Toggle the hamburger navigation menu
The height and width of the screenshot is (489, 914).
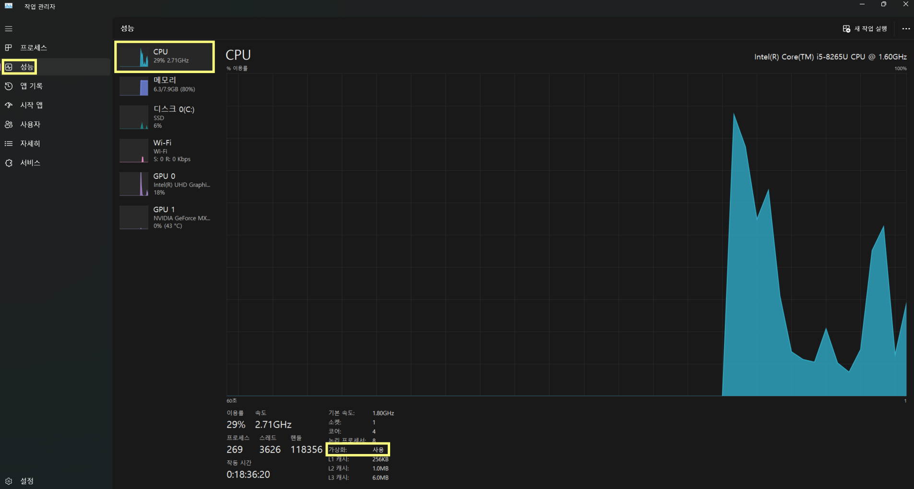tap(9, 29)
